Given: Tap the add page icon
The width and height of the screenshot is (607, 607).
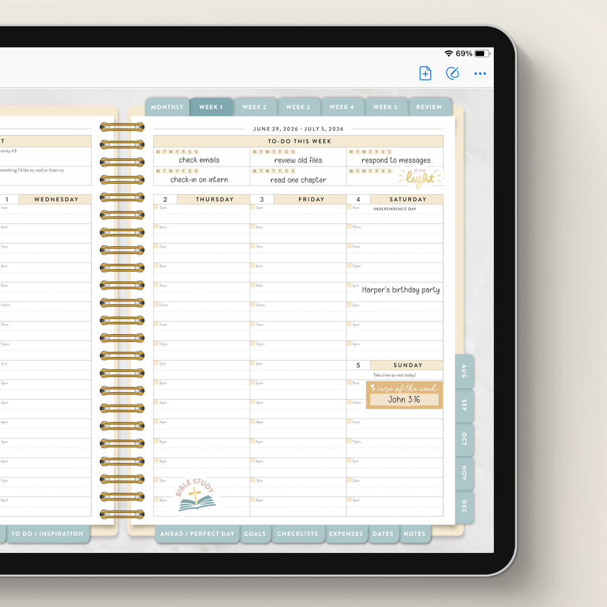Looking at the screenshot, I should 425,73.
